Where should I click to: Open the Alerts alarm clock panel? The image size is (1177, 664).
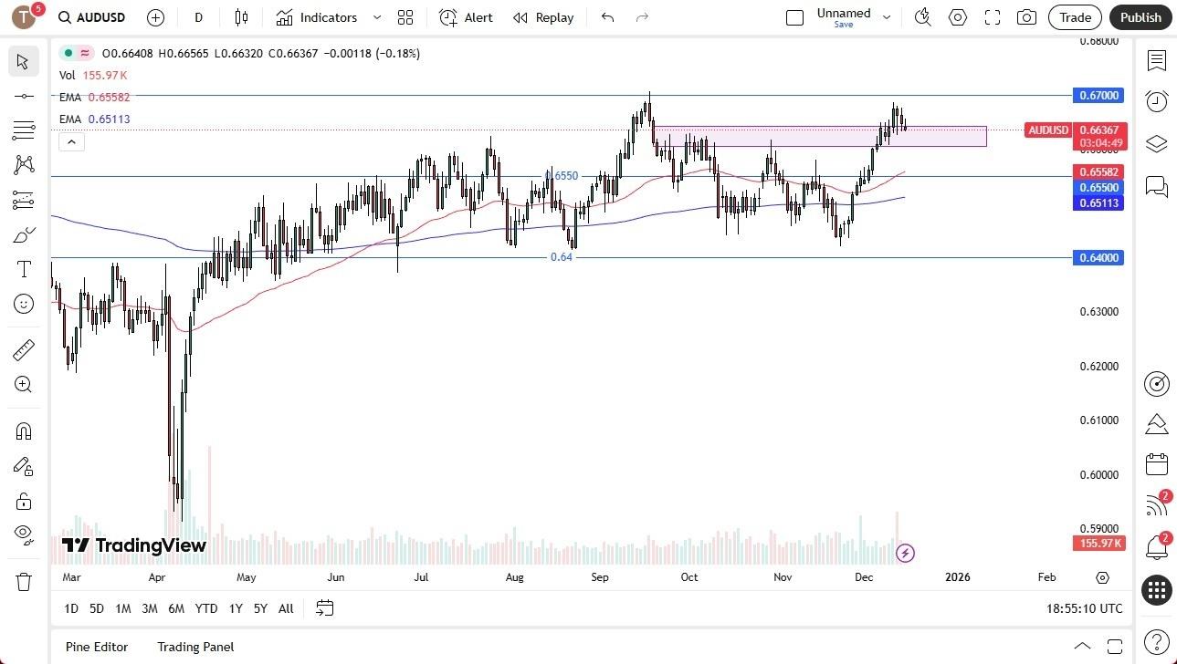point(1157,101)
